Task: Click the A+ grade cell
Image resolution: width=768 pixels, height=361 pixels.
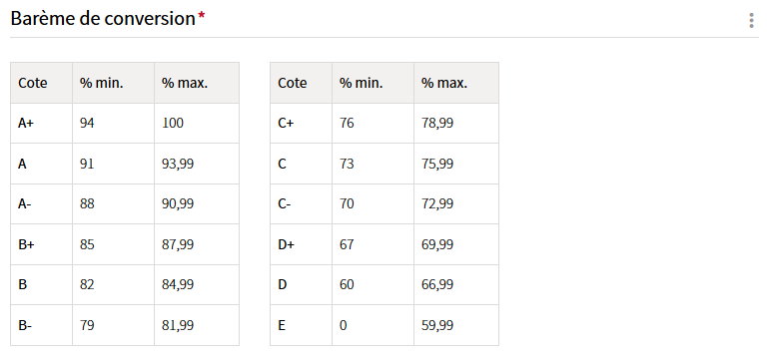Action: click(x=42, y=124)
